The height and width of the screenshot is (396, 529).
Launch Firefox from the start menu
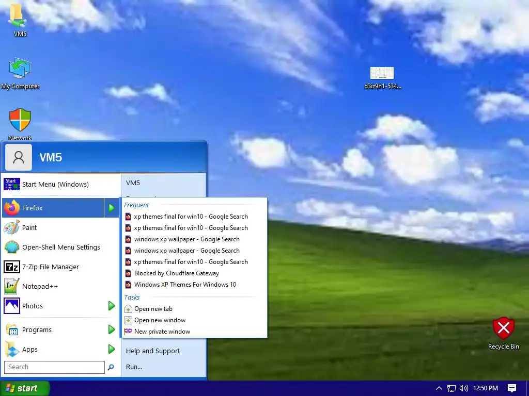(53, 208)
